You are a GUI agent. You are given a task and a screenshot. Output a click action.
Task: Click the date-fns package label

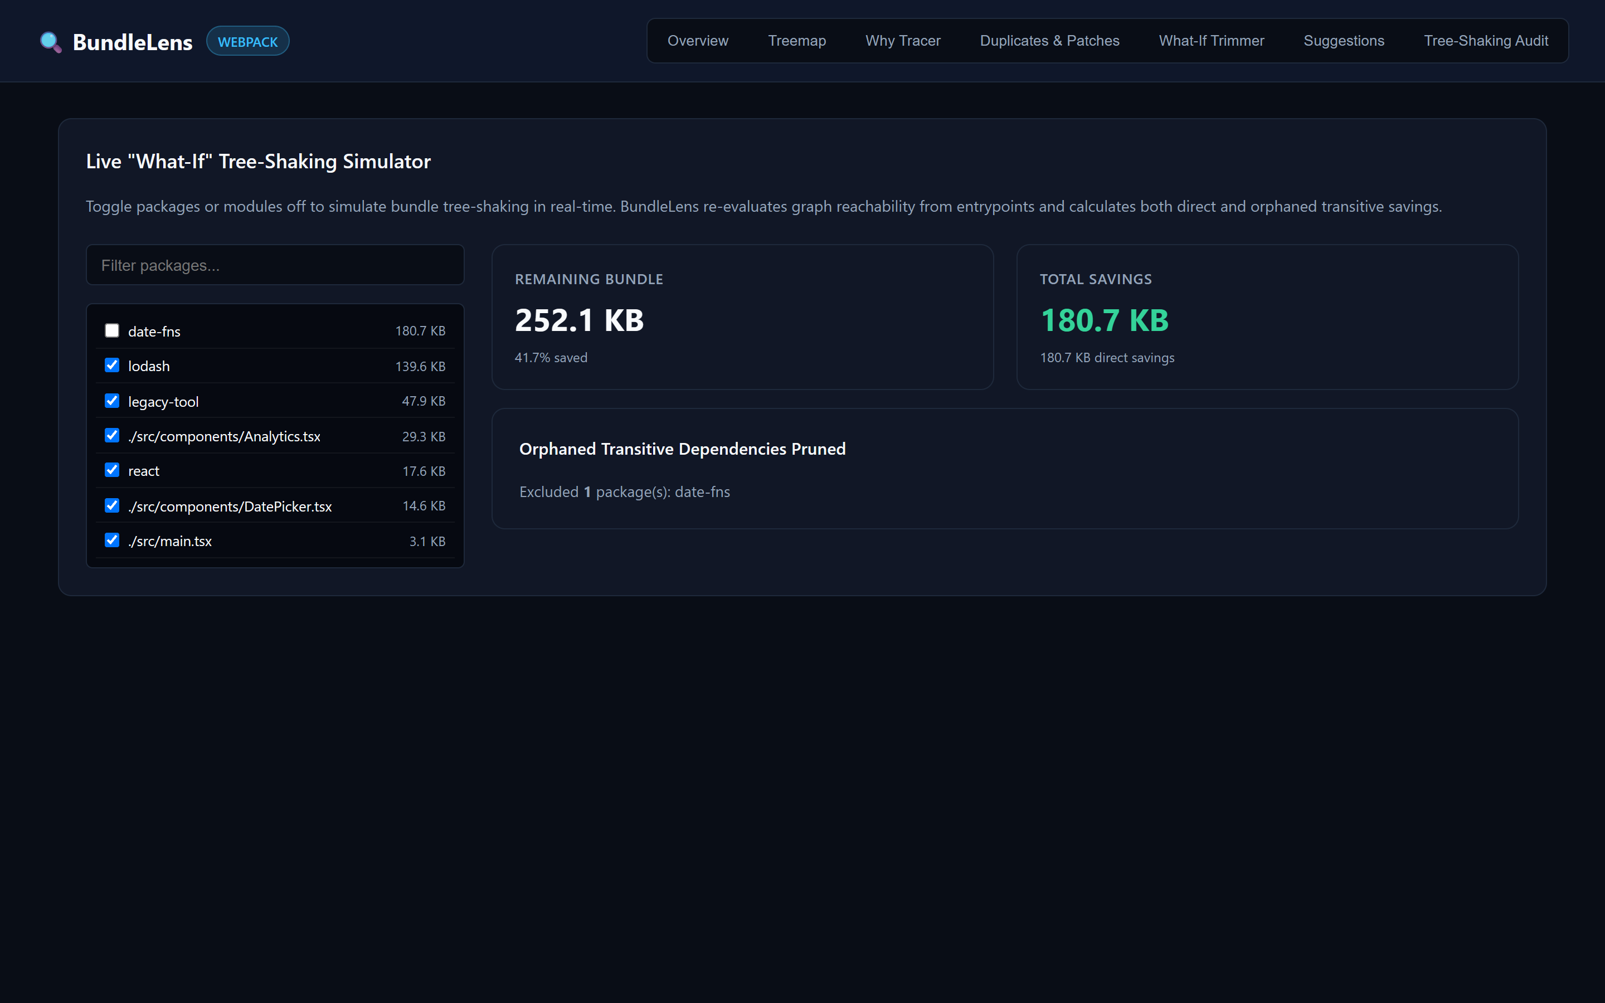coord(154,331)
